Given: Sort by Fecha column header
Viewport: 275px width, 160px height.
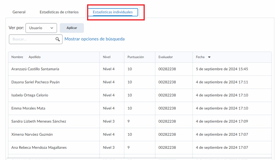Looking at the screenshot, I should (x=200, y=57).
